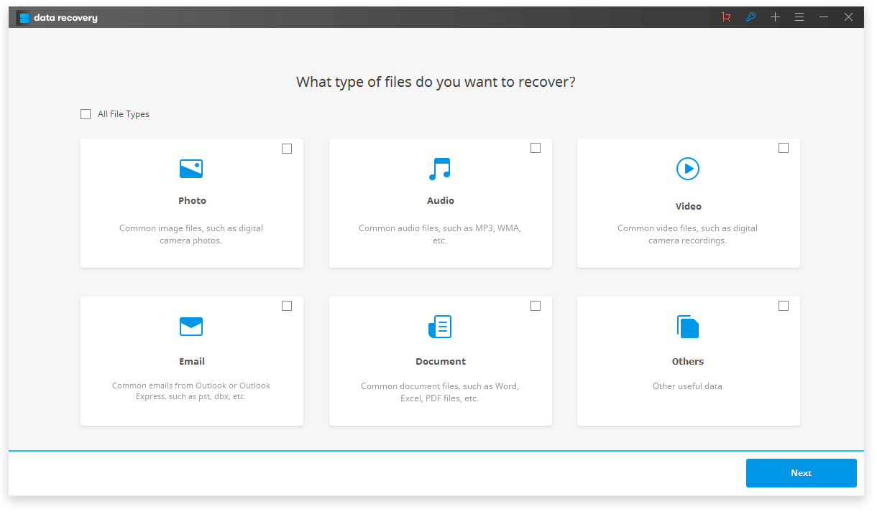Click the data recovery title text

[x=63, y=17]
